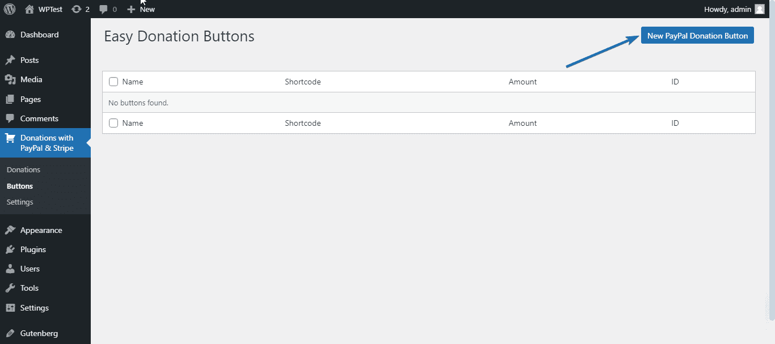Open the Donations submenu item
This screenshot has width=775, height=344.
[x=23, y=169]
